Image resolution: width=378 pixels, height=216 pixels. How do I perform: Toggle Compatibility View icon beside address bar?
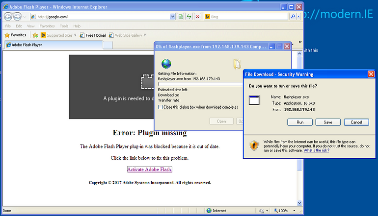pyautogui.click(x=180, y=17)
